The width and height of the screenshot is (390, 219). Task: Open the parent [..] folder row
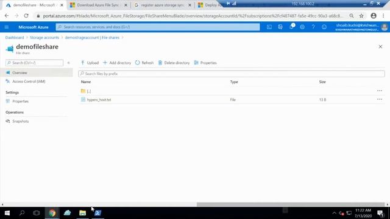89,91
